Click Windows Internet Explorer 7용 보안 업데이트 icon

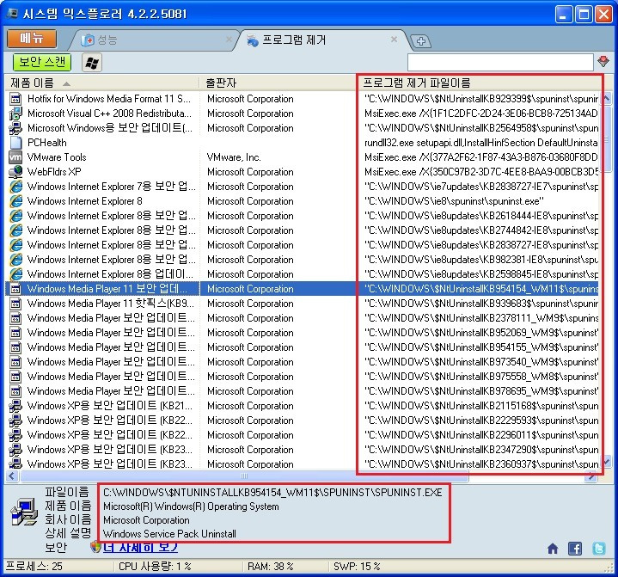tap(15, 186)
